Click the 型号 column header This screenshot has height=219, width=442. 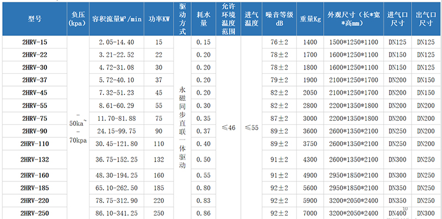point(35,19)
